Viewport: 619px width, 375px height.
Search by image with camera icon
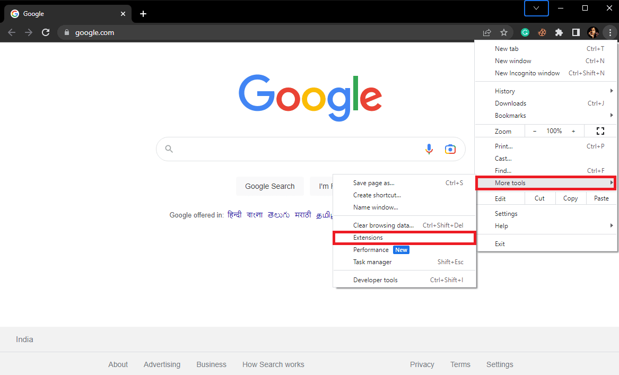coord(450,149)
